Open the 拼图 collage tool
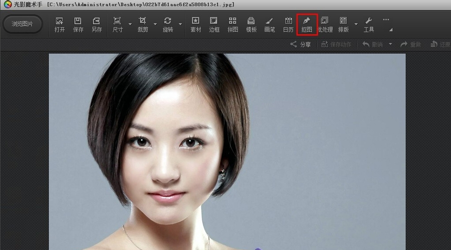This screenshot has height=250, width=451. [232, 25]
